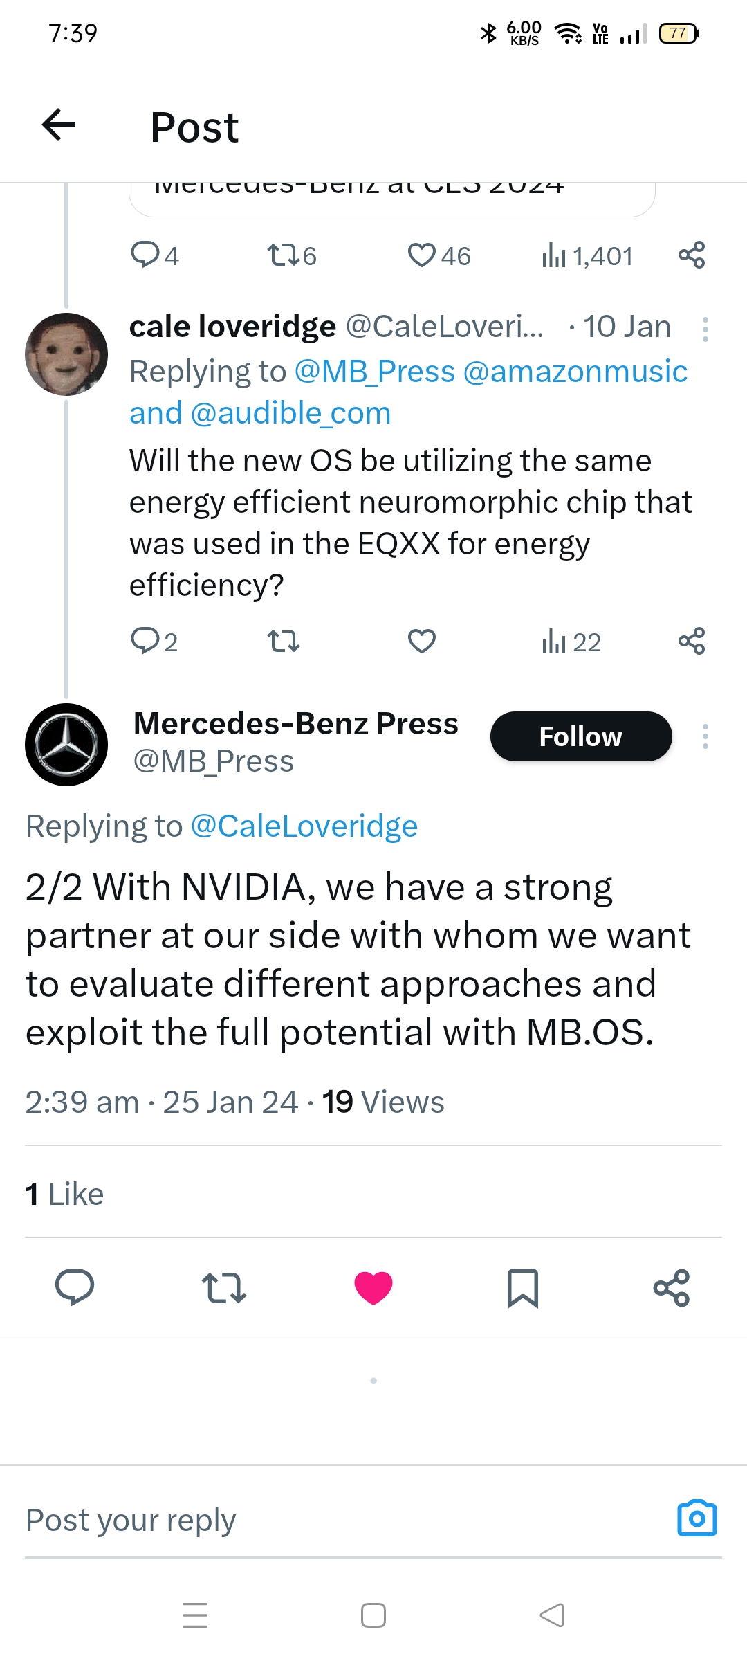This screenshot has height=1661, width=747.
Task: View who liked via '1 Like'
Action: pos(64,1194)
